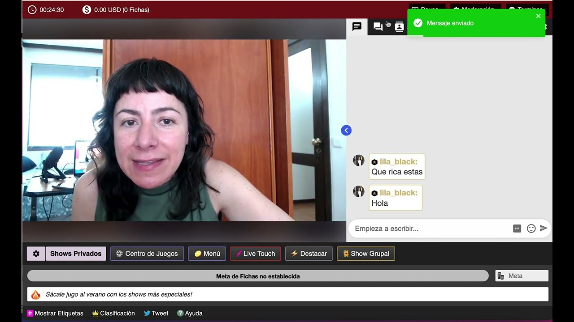Click lila_black username in 'Hola' message
Image resolution: width=574 pixels, height=322 pixels.
[399, 193]
